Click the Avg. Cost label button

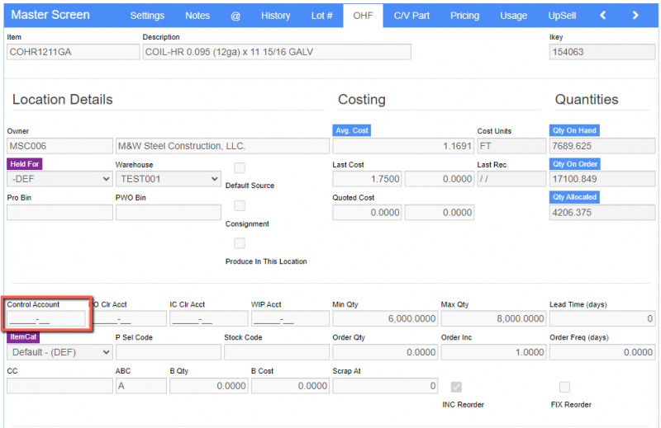(352, 131)
